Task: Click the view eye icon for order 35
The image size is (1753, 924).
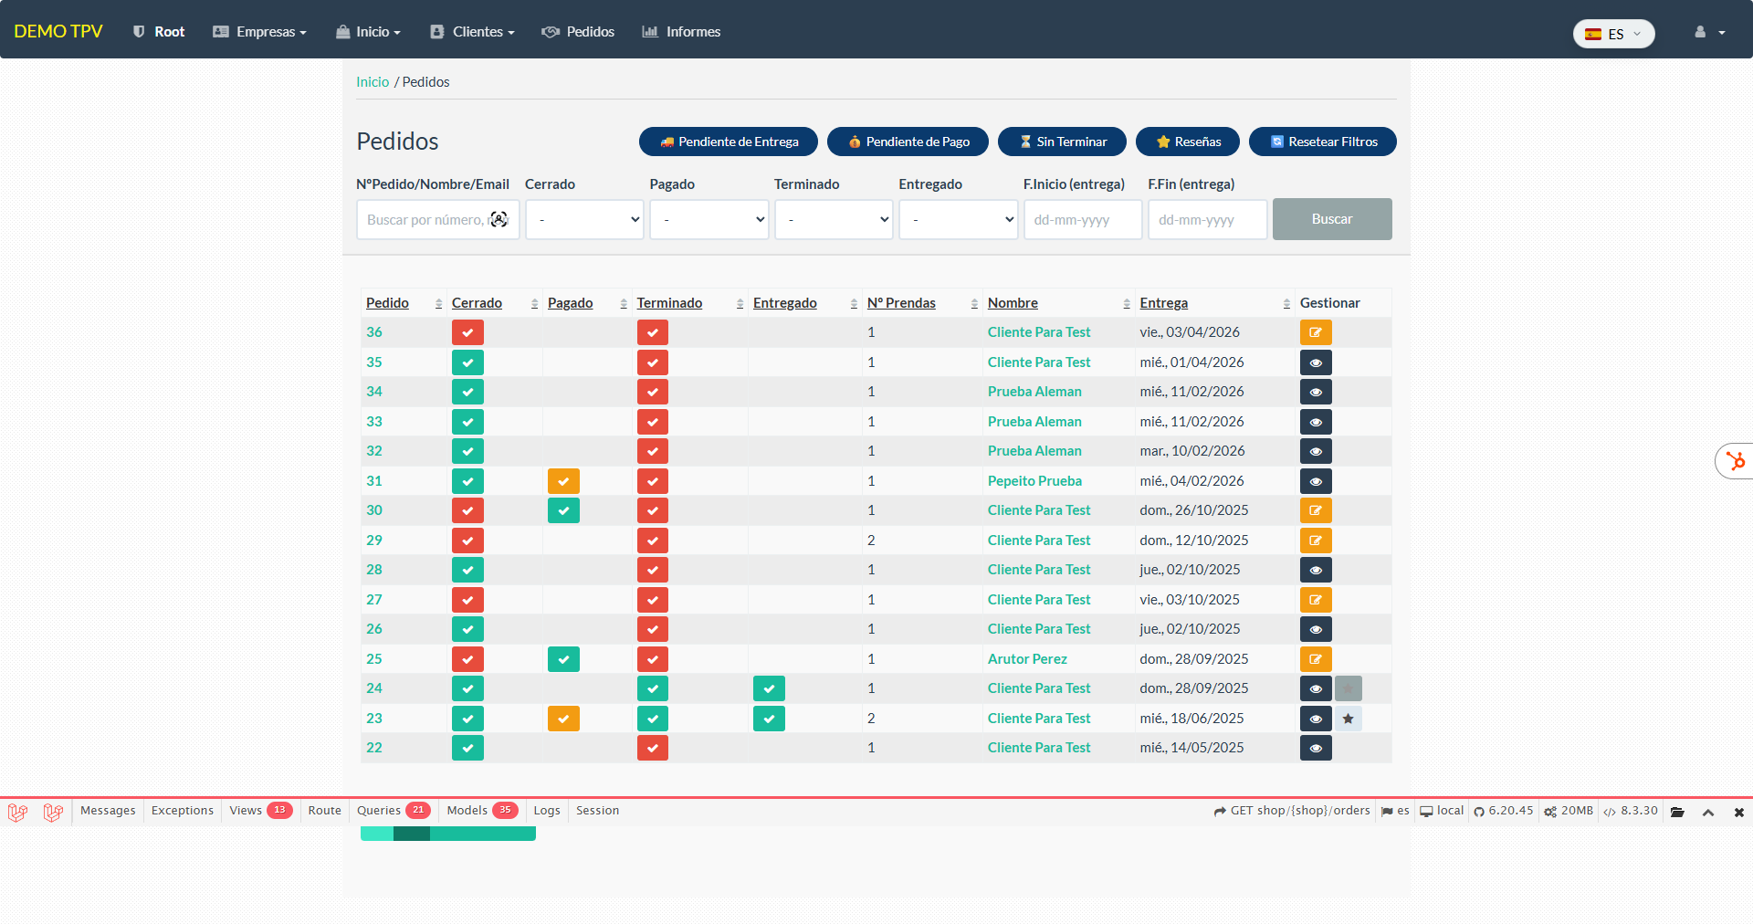Action: pyautogui.click(x=1315, y=362)
